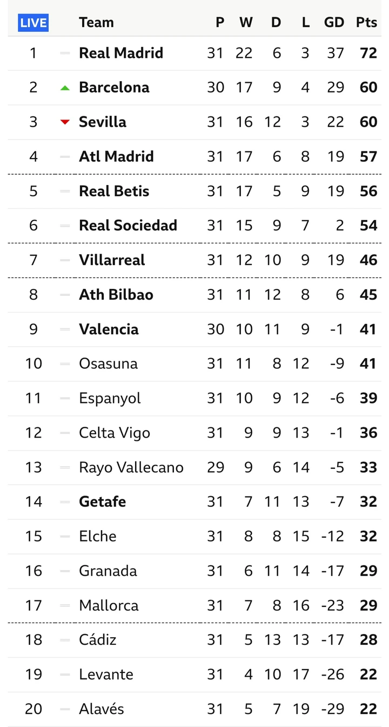
Task: Open the Getafe team link
Action: coord(103,502)
